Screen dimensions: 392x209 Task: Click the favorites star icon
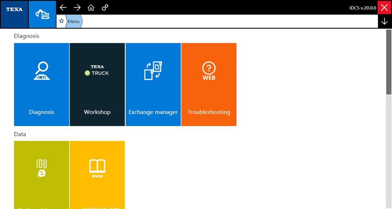61,21
